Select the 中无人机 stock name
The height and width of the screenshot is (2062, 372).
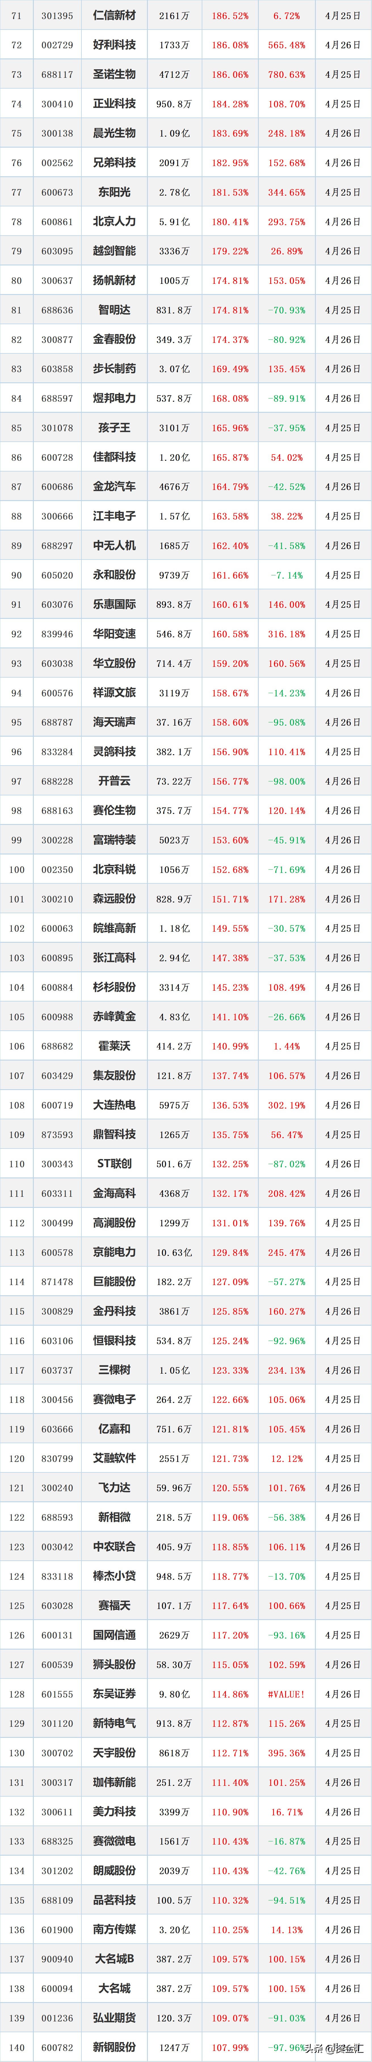coord(114,545)
